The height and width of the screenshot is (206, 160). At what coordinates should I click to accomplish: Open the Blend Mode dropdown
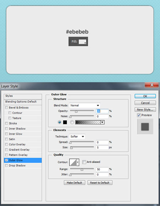point(85,105)
